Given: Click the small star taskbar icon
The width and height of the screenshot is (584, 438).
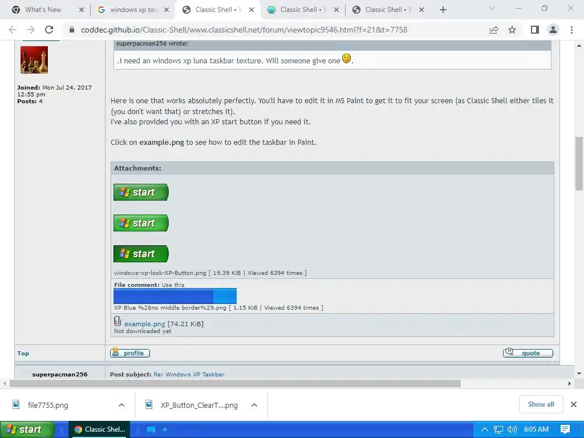Looking at the screenshot, I should tap(165, 429).
